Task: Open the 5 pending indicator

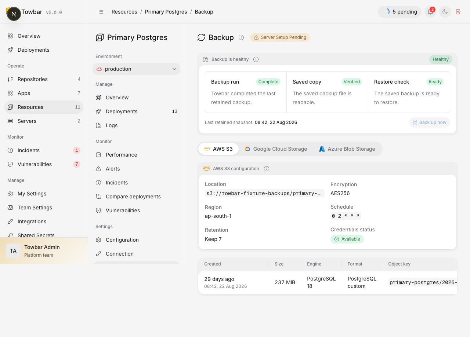Action: [399, 12]
